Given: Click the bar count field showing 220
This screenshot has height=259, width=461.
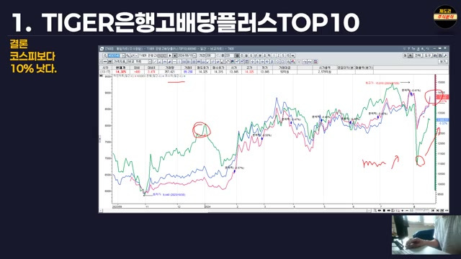Looking at the screenshot, I should tap(229, 55).
